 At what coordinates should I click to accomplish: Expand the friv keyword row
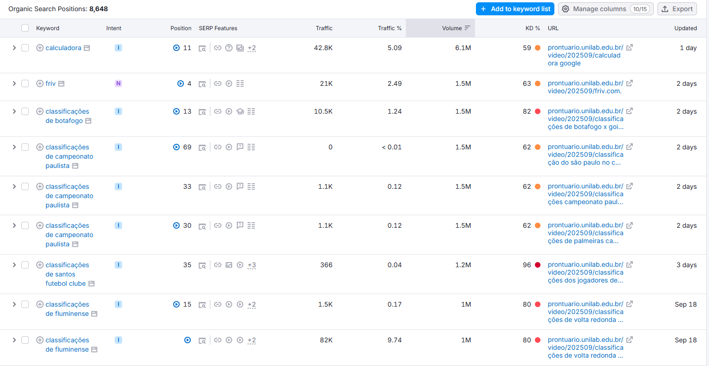pyautogui.click(x=14, y=83)
